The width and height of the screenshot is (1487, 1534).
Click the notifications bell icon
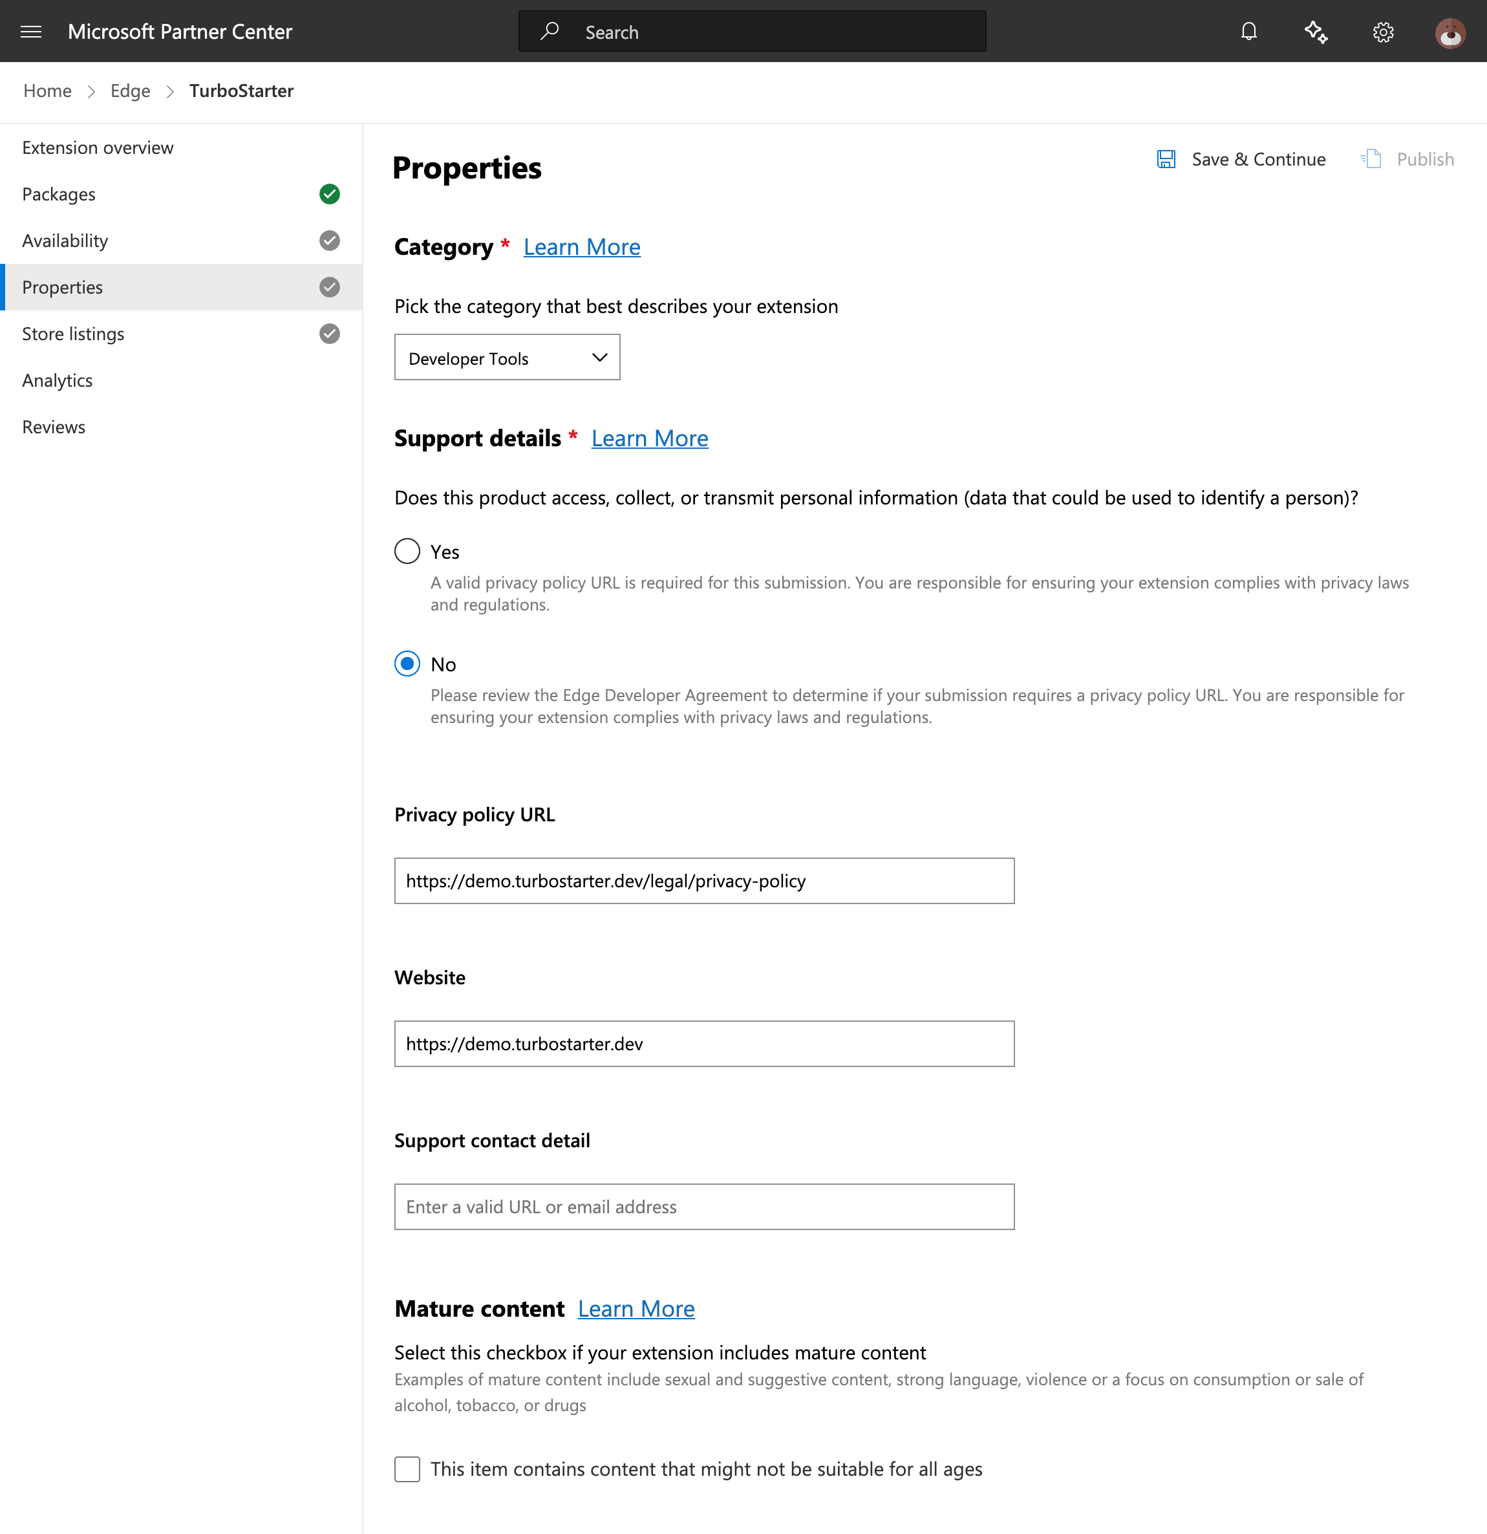click(1248, 31)
